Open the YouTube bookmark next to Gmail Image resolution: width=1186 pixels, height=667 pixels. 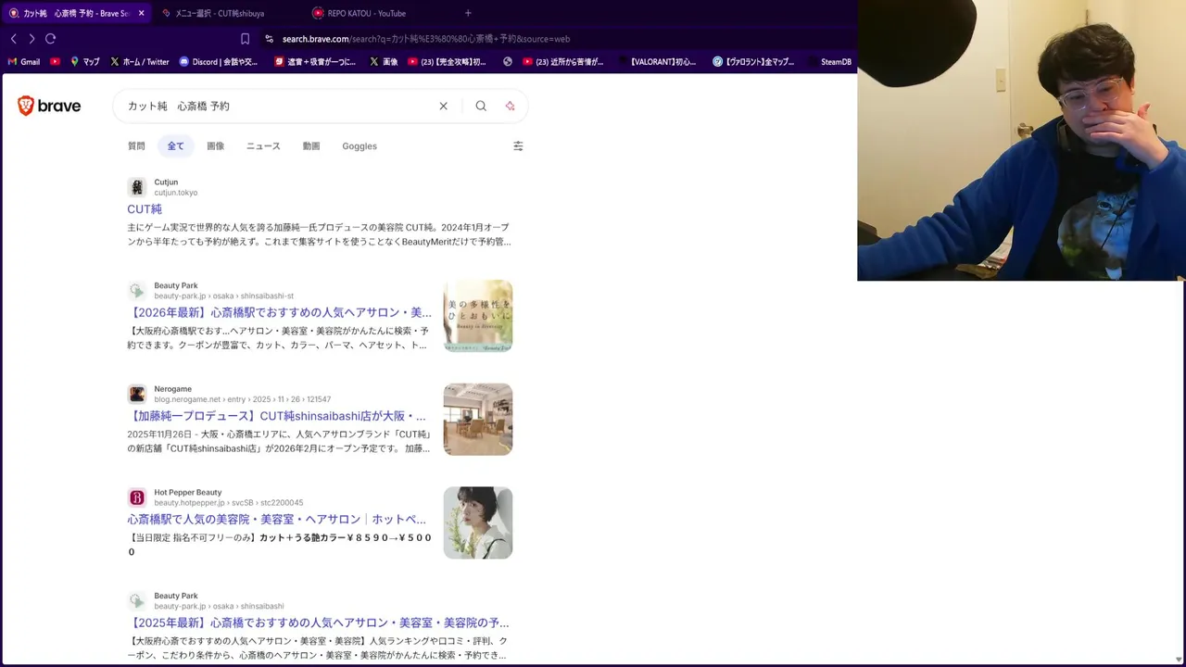tap(56, 62)
